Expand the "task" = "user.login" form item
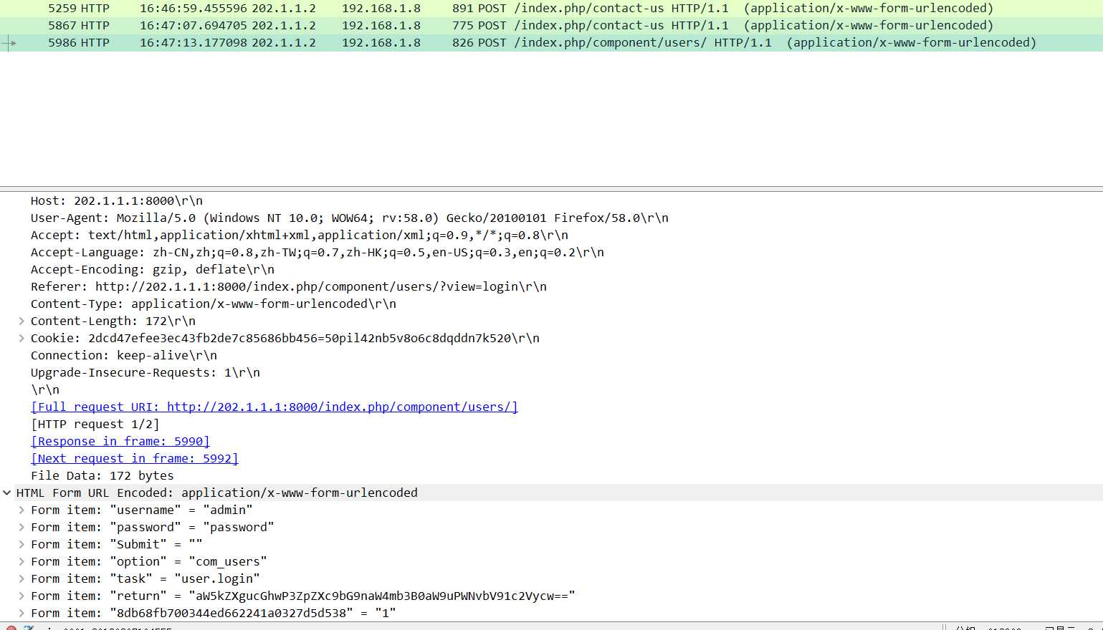Screen dimensions: 1103x630 [22, 578]
